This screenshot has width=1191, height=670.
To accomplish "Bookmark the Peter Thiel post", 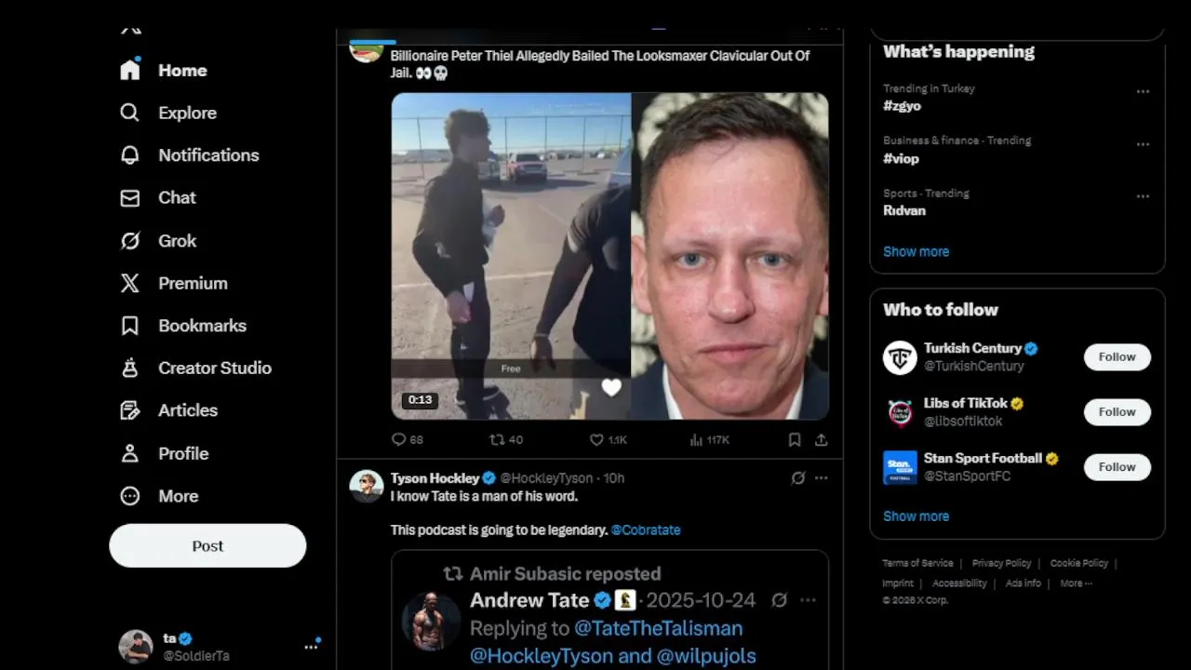I will (795, 439).
